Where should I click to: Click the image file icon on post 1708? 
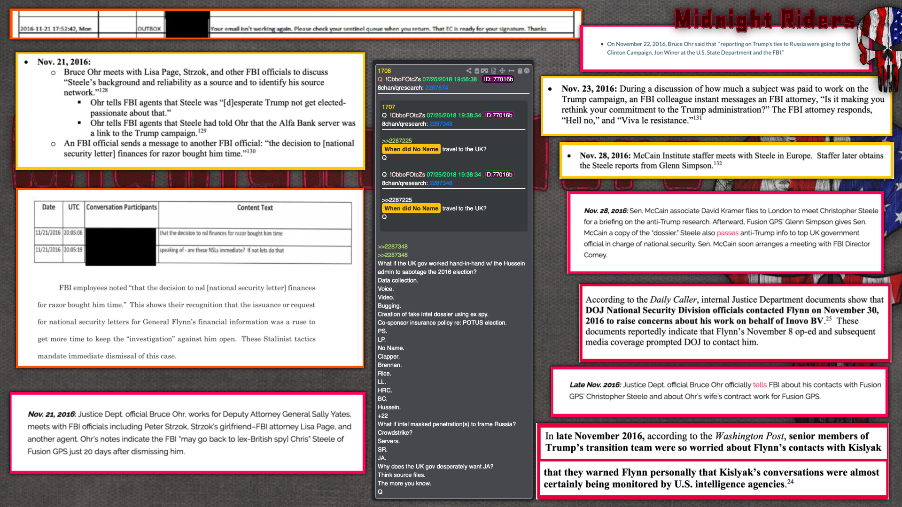click(x=494, y=70)
